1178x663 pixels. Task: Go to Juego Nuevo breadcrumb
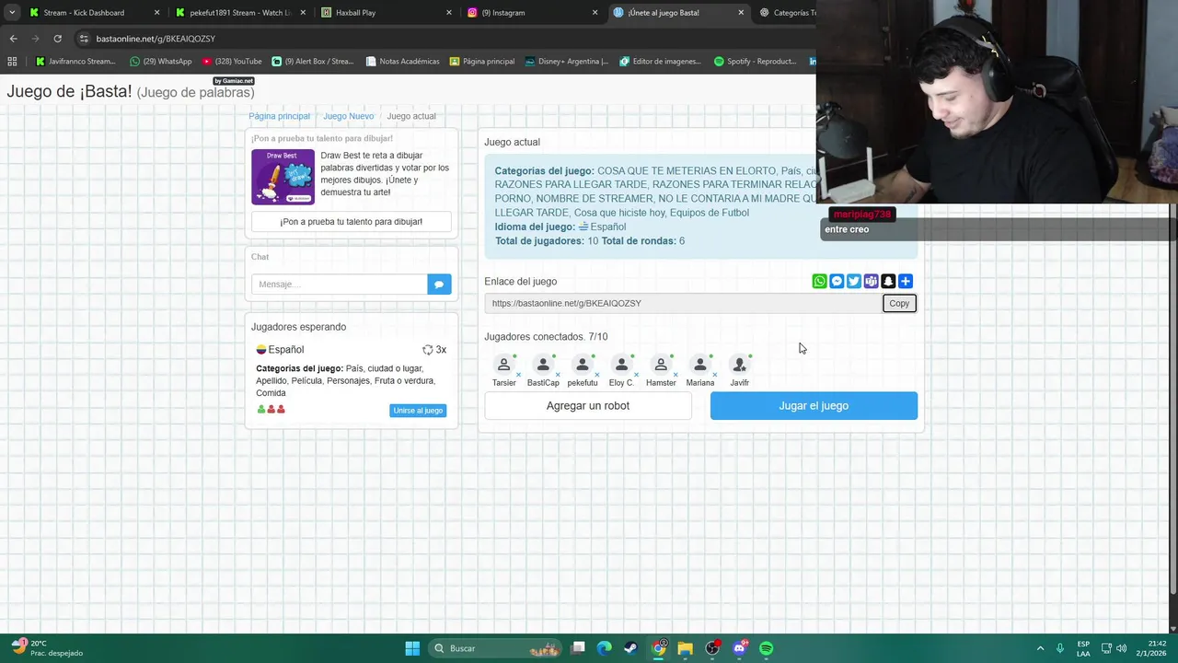point(348,116)
